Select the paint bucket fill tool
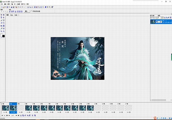The width and height of the screenshot is (172, 120). [x=1, y=26]
